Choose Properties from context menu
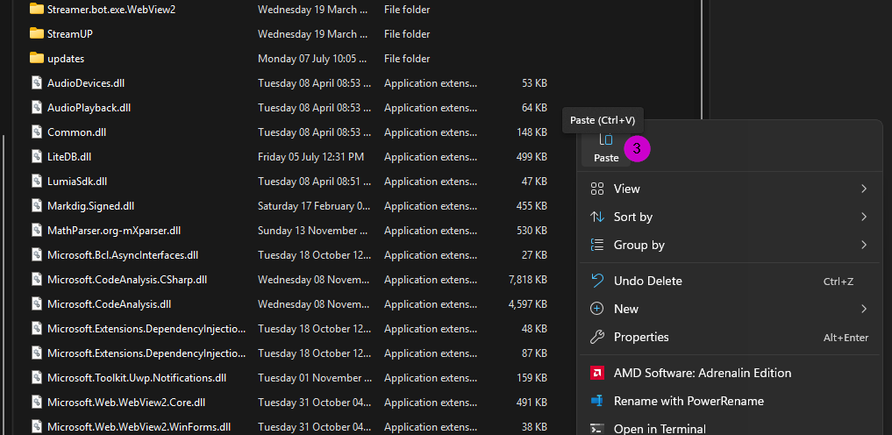Image resolution: width=892 pixels, height=435 pixels. coord(641,337)
